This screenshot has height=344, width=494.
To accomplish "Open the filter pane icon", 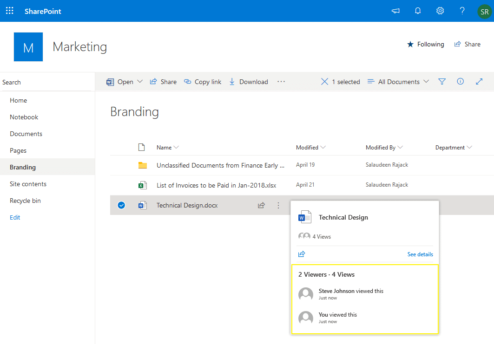I will coord(442,82).
